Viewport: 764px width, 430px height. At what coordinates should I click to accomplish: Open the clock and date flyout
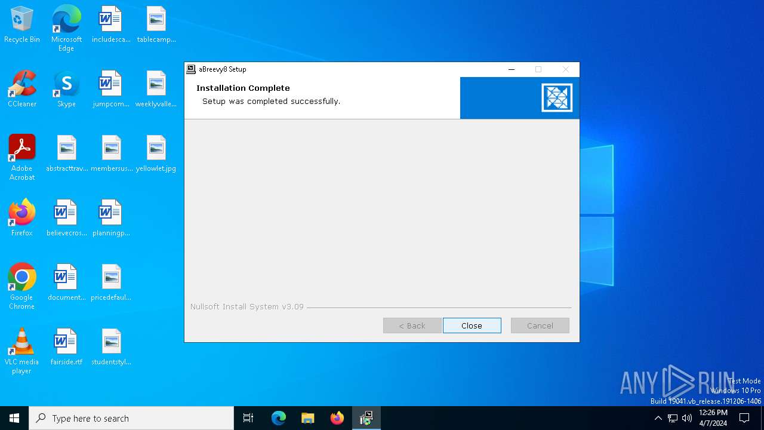(713, 418)
